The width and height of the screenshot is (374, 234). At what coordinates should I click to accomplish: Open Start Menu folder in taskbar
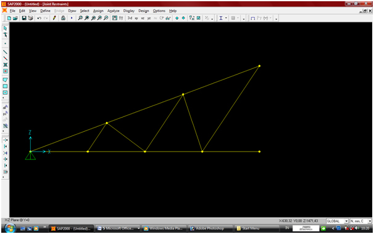pos(256,228)
